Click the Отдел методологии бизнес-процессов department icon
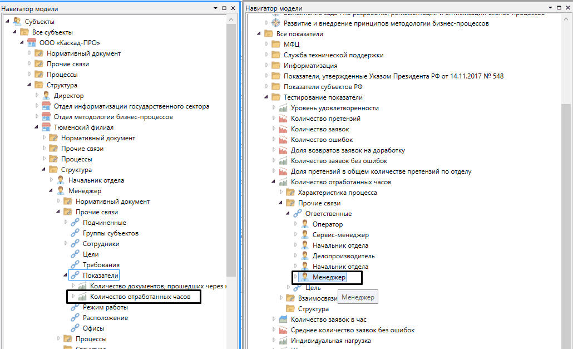 [x=46, y=116]
